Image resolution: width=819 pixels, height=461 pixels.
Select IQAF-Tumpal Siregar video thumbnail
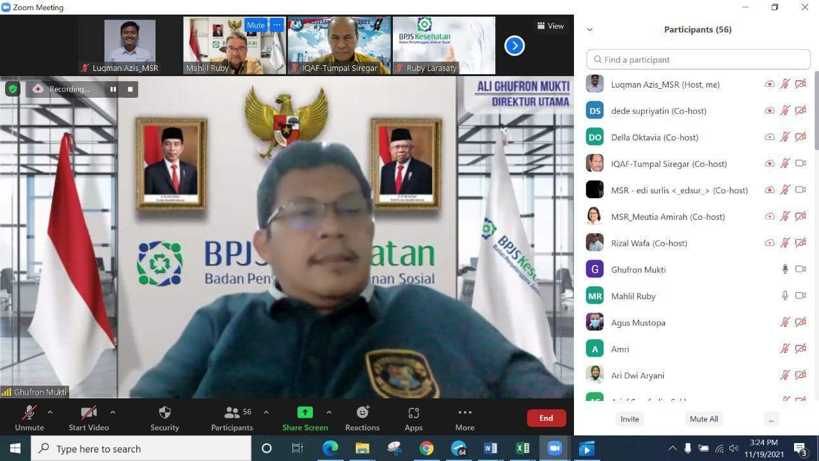tap(339, 45)
